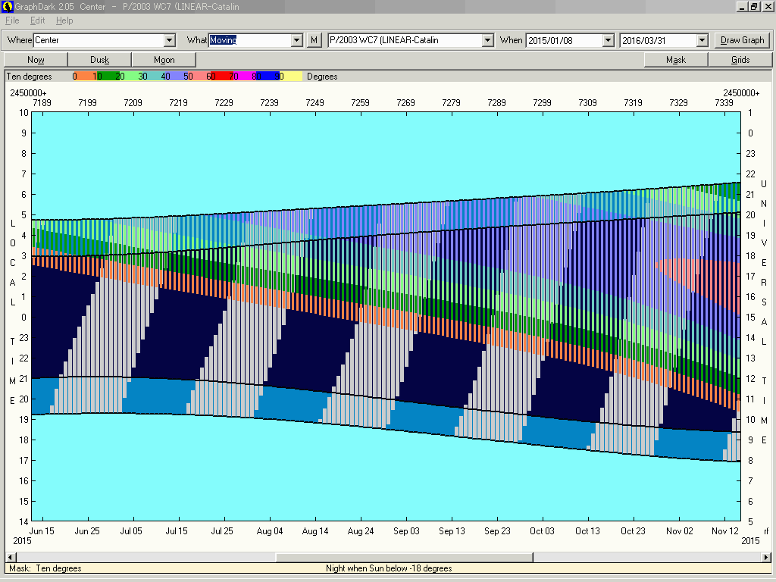Click the horizontal scrollbar thumb
This screenshot has height=582, width=776.
[404, 557]
